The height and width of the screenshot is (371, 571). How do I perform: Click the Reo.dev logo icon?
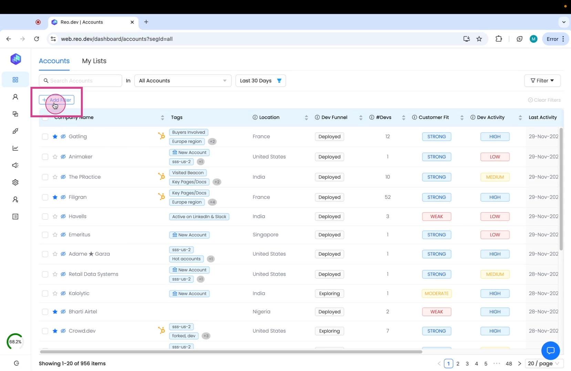point(15,59)
